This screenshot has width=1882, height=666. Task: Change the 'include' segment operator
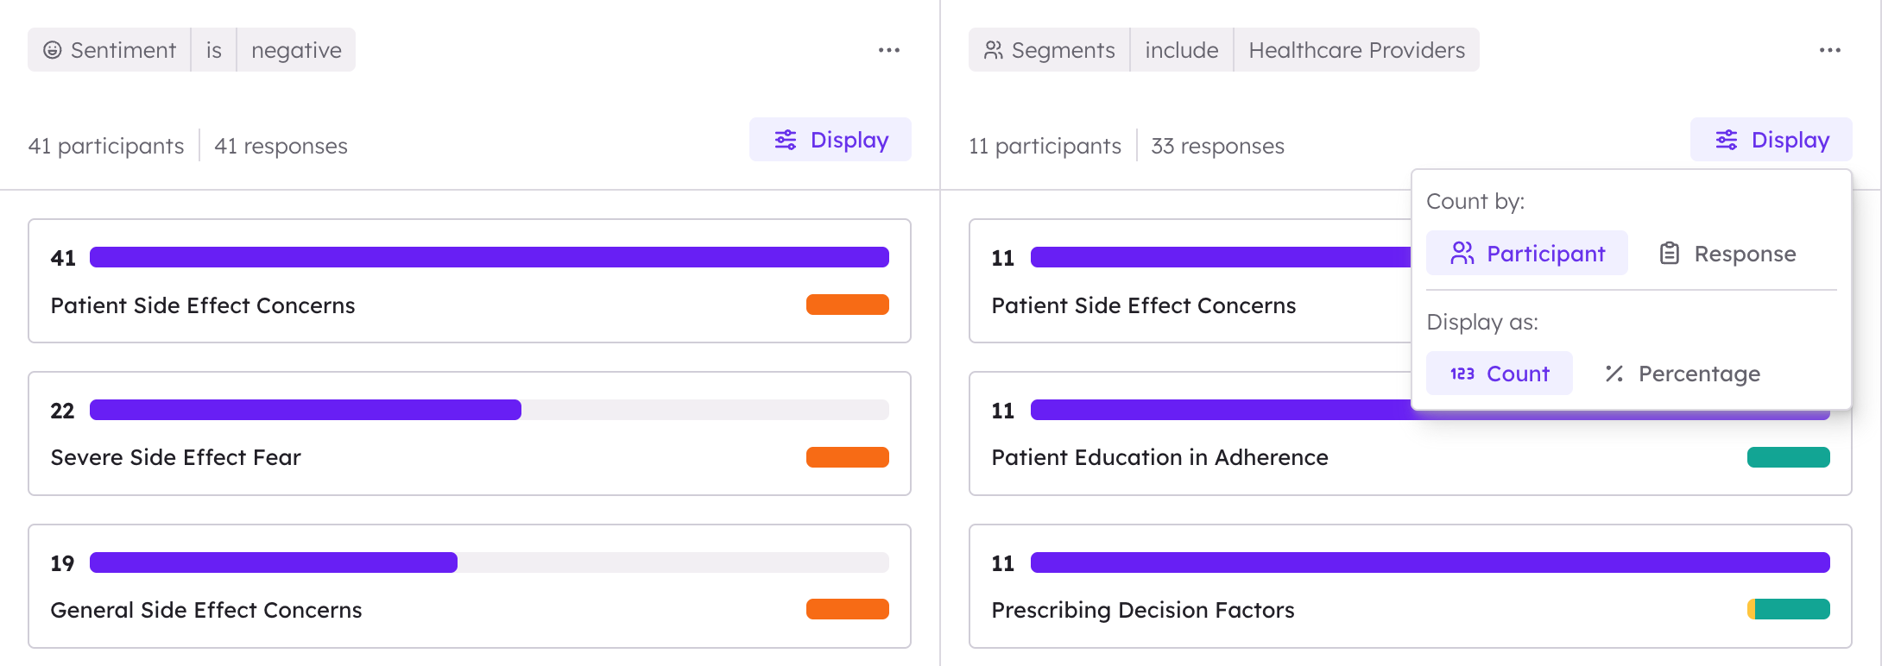1182,50
